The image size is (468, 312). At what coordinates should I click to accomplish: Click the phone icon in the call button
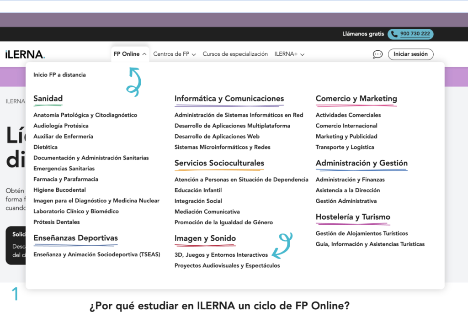coord(394,34)
